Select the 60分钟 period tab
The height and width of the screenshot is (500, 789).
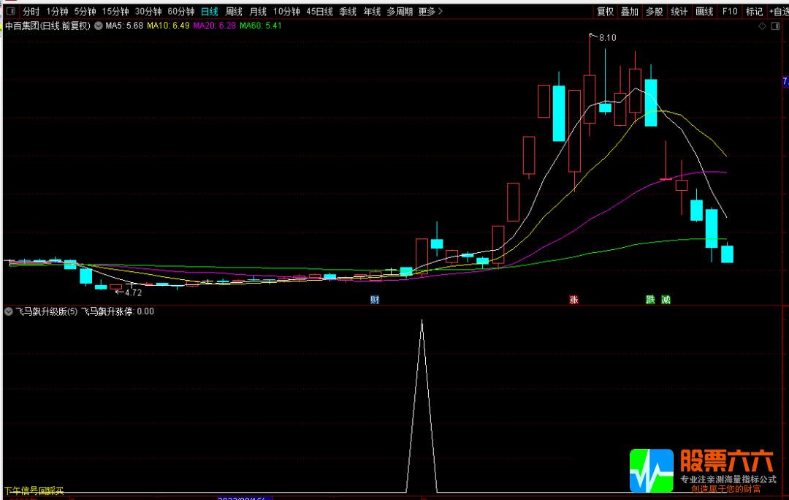point(180,11)
